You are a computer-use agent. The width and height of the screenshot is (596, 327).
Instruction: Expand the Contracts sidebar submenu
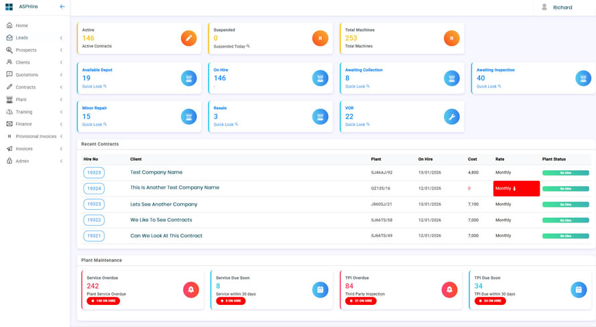pyautogui.click(x=61, y=87)
